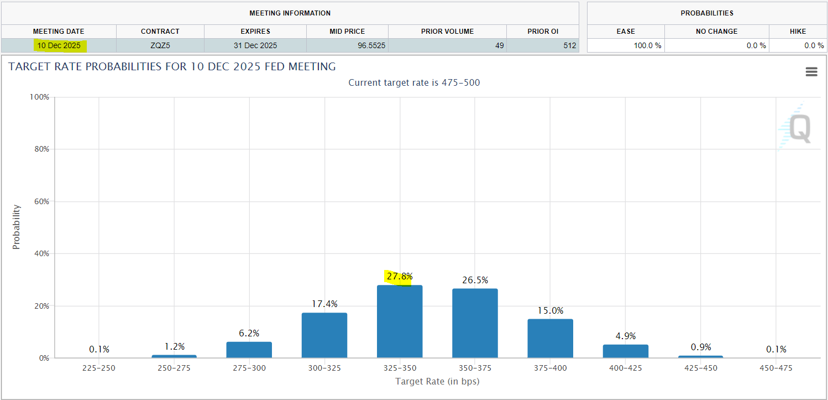The height and width of the screenshot is (400, 828).
Task: Click the NO CHANGE column header
Action: point(717,32)
